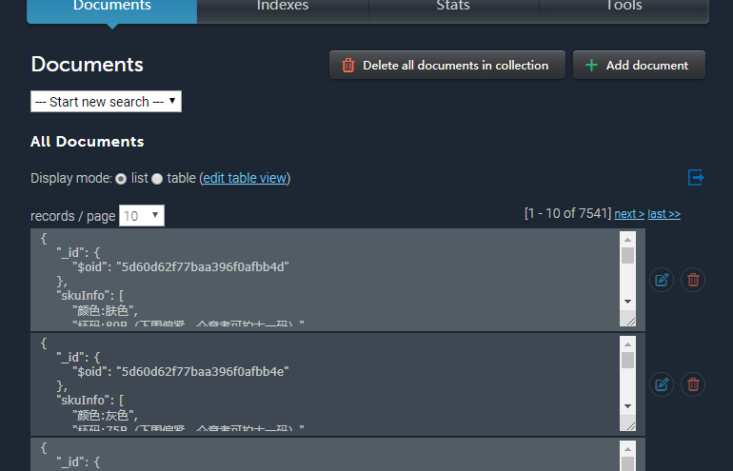Image resolution: width=733 pixels, height=471 pixels.
Task: Click scroll up arrow in afbb4d document box
Action: coord(628,240)
